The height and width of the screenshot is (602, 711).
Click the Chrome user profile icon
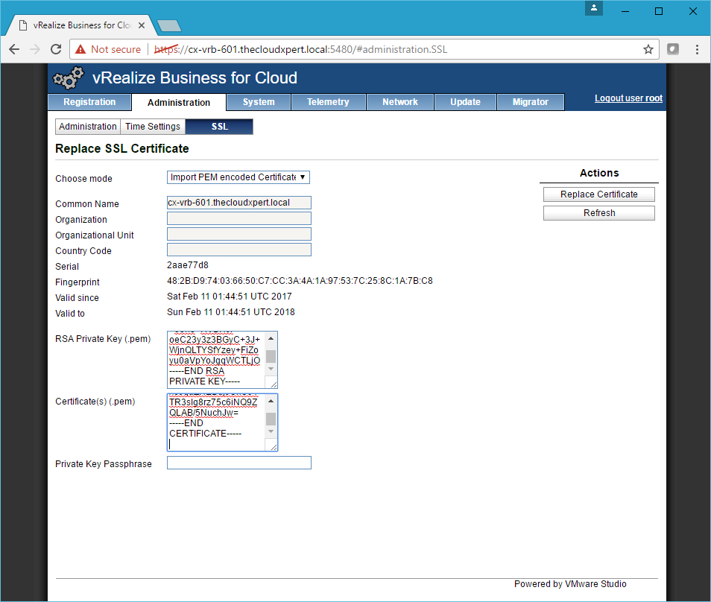593,8
